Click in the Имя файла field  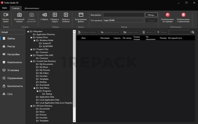123,15
